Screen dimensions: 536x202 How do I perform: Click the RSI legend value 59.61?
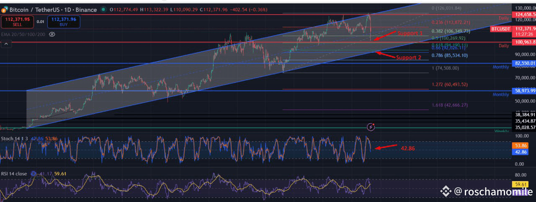pyautogui.click(x=60, y=174)
